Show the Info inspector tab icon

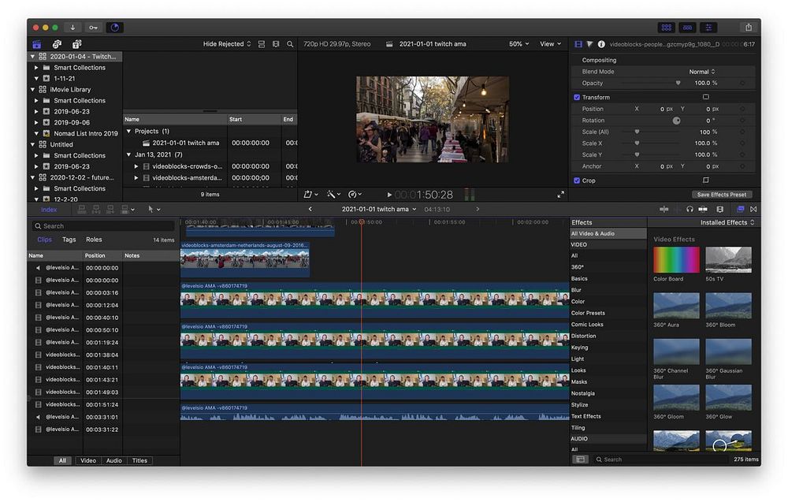click(x=601, y=44)
